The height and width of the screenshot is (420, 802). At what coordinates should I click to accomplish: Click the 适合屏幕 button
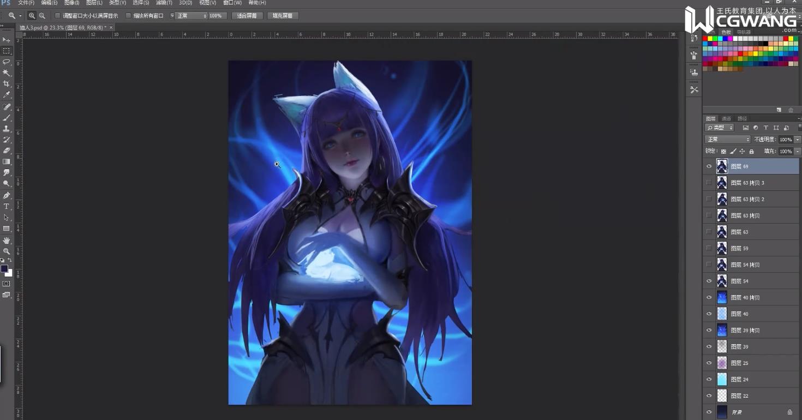tap(248, 16)
